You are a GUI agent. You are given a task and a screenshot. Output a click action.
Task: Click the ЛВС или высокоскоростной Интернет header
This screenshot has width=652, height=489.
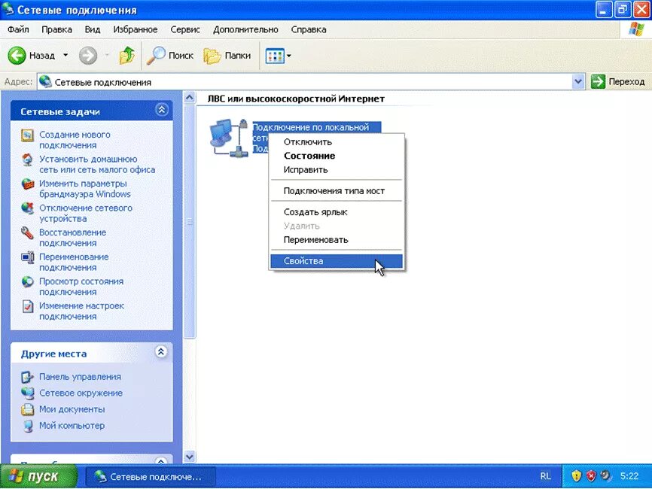[296, 99]
